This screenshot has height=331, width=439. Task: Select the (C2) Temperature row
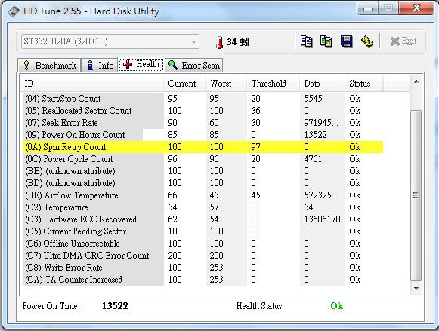pos(203,207)
